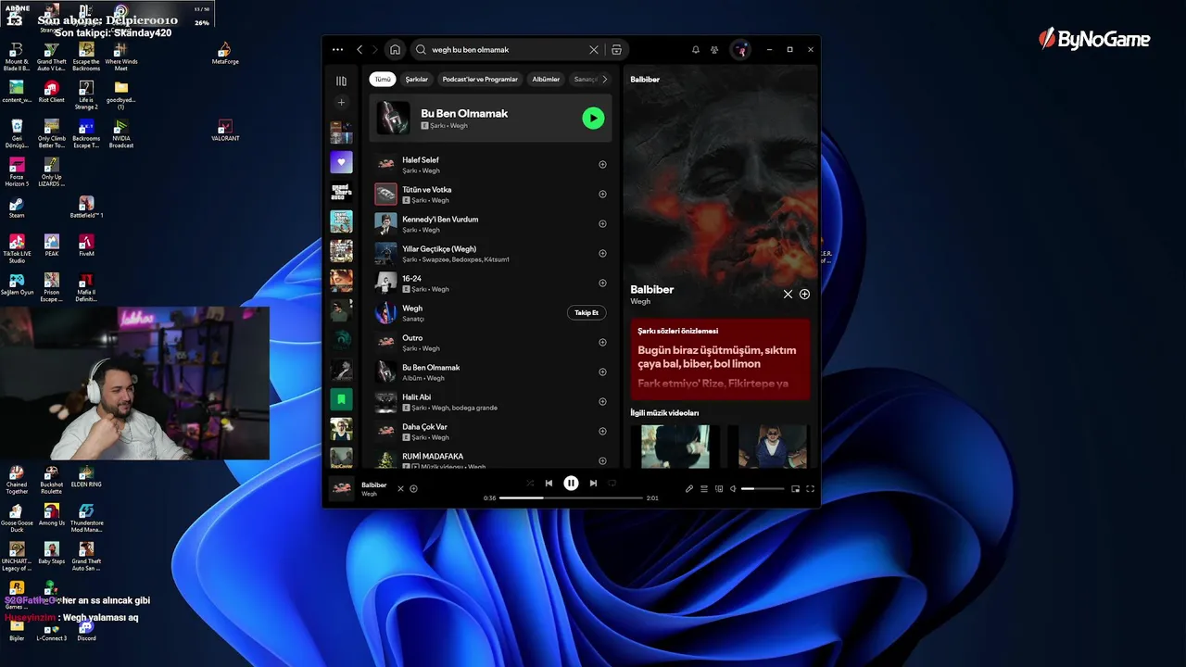Pause the playing Balbiber track
This screenshot has width=1186, height=667.
(571, 483)
